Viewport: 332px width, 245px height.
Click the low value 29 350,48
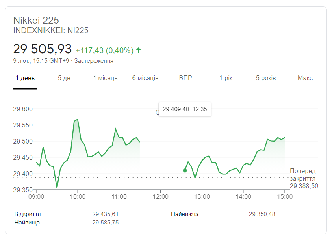pyautogui.click(x=262, y=214)
